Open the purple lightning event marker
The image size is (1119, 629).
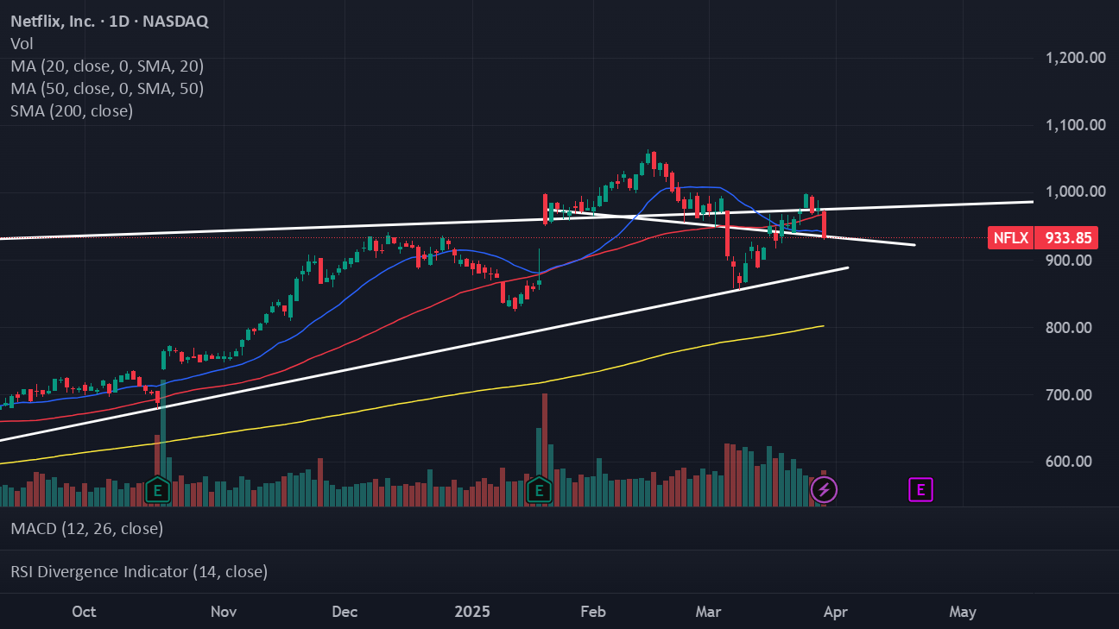coord(824,491)
